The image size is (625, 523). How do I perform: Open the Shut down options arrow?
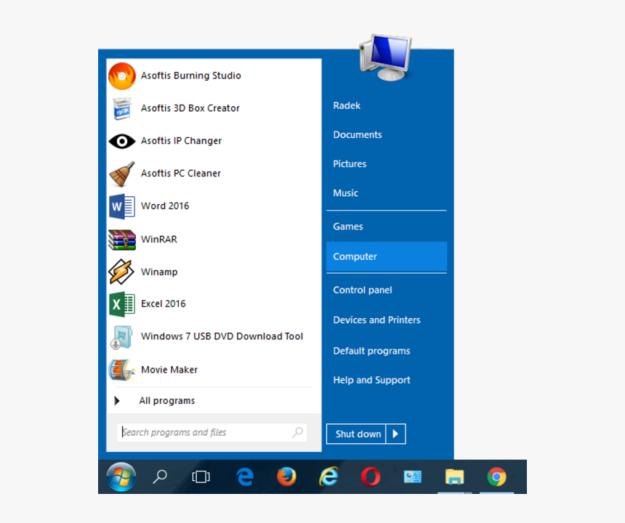tap(396, 434)
